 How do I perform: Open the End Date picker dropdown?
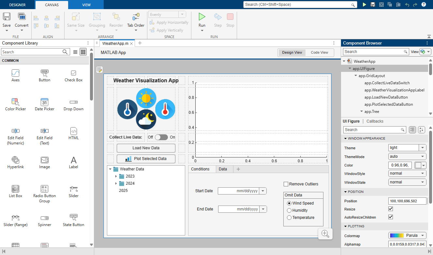[263, 209]
